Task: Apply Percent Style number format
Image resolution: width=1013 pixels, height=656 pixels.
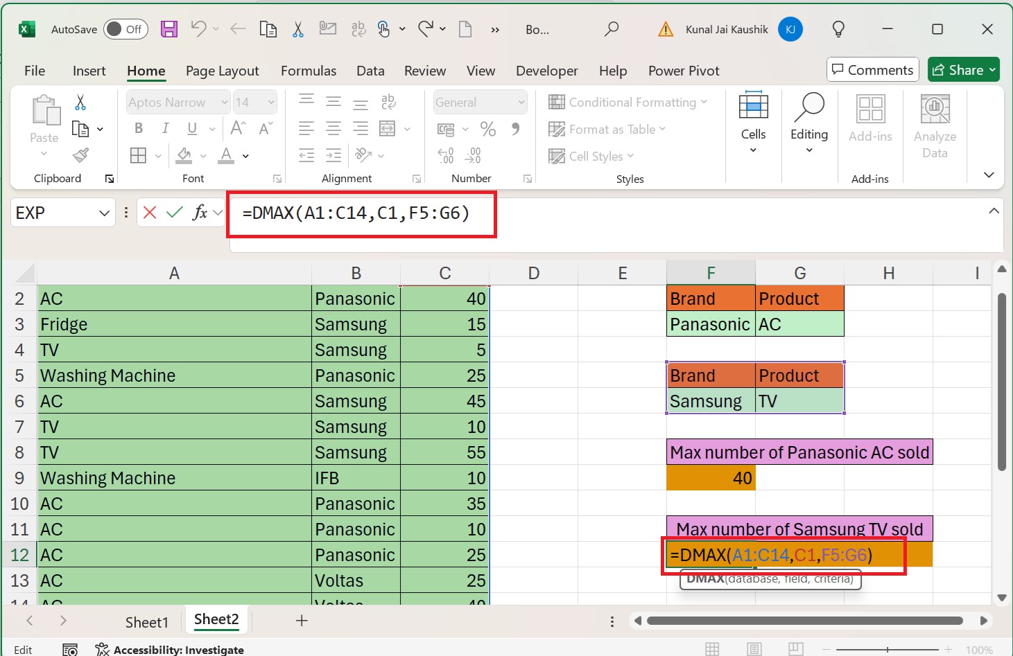Action: click(x=488, y=129)
